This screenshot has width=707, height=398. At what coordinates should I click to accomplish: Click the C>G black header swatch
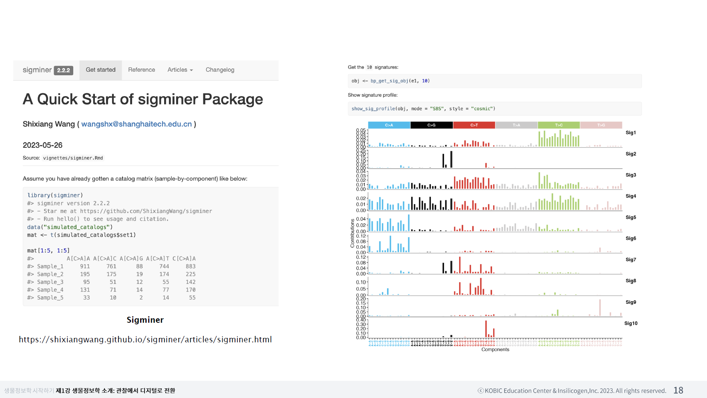point(432,125)
